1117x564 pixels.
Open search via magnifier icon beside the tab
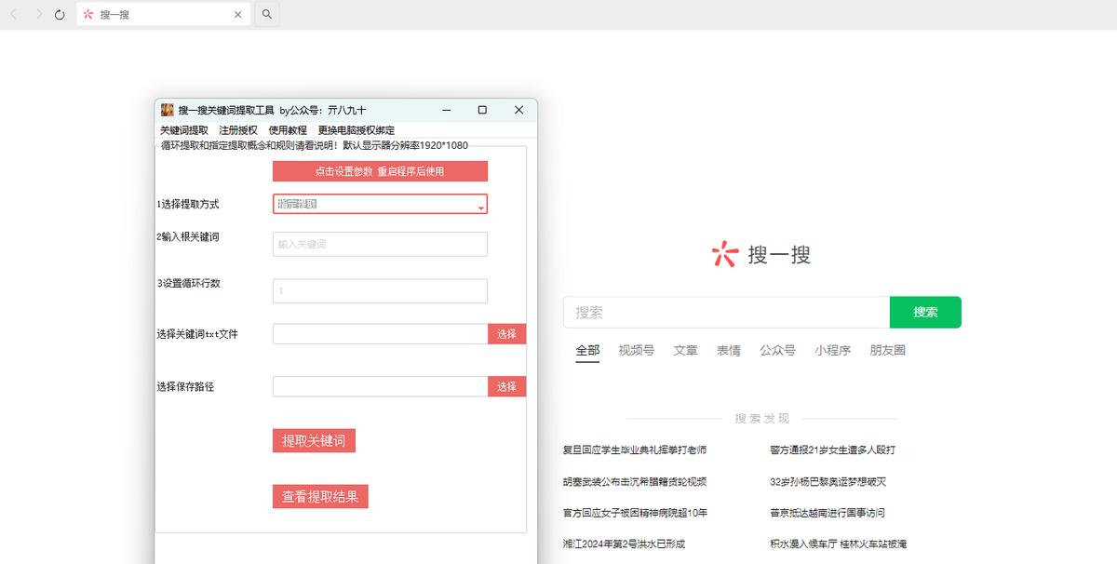(267, 14)
